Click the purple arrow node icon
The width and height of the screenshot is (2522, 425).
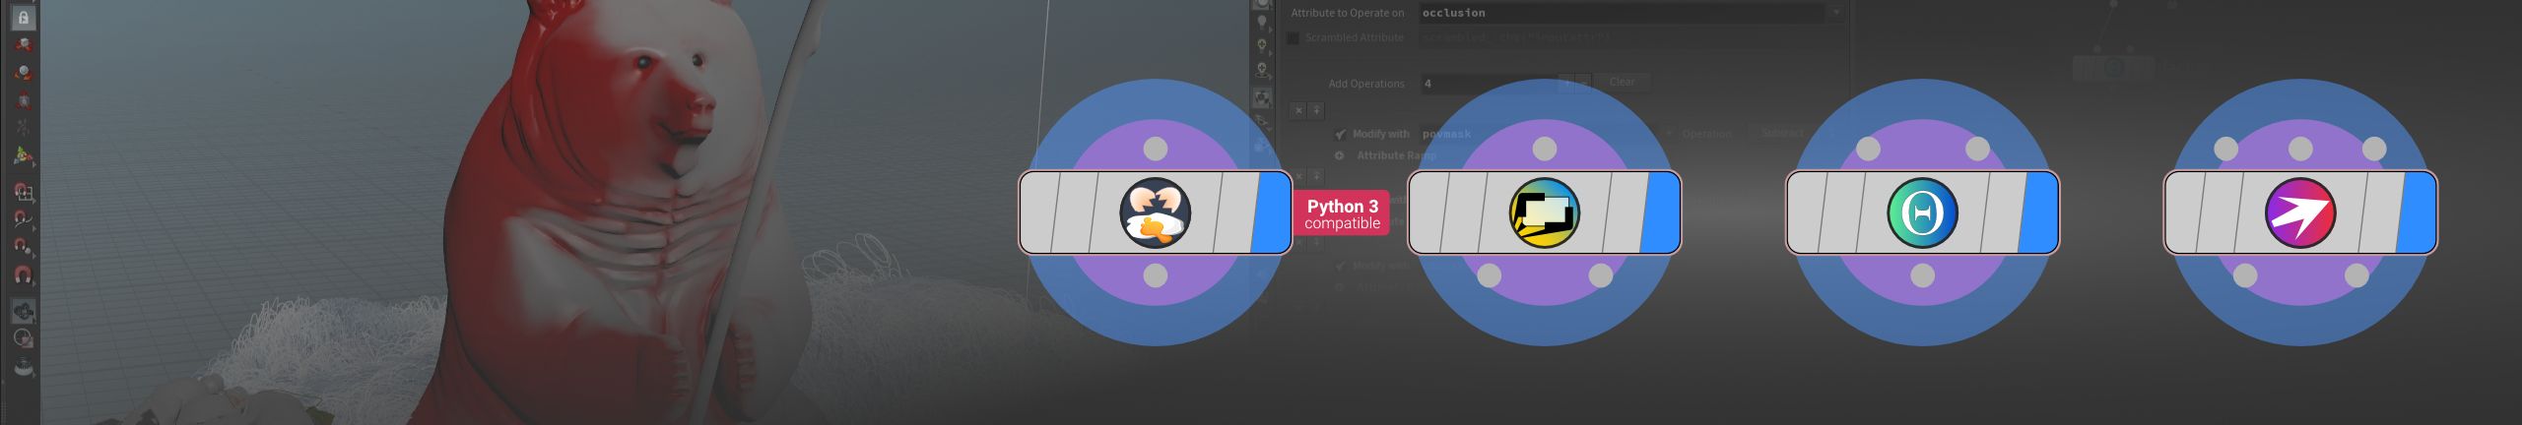pos(2299,212)
